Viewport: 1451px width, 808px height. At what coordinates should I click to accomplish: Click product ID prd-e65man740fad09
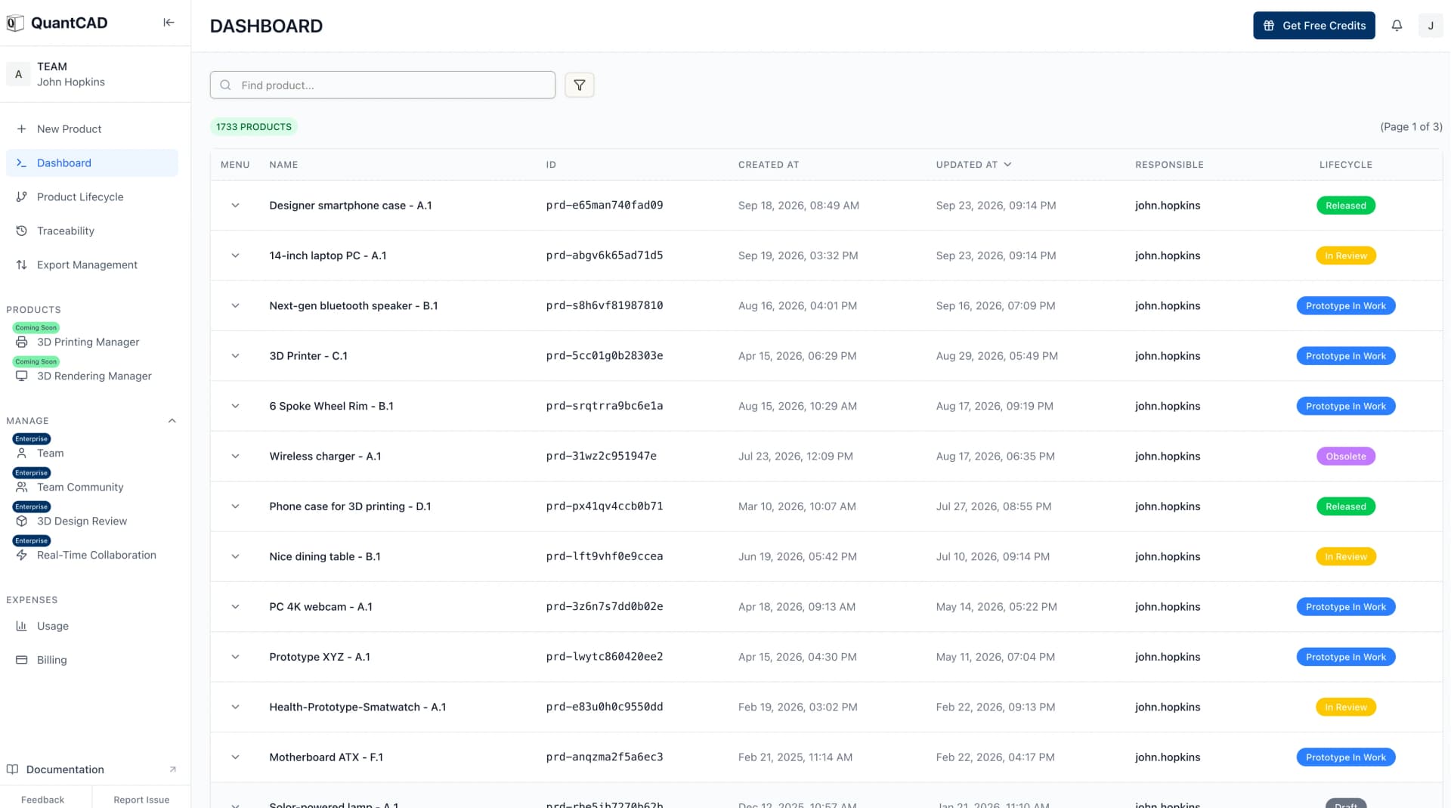click(x=605, y=206)
